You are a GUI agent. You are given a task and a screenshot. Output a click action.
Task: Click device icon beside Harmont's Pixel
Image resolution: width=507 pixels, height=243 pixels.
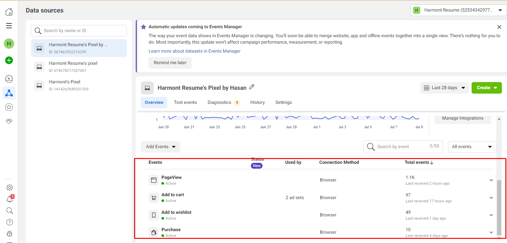pos(39,85)
